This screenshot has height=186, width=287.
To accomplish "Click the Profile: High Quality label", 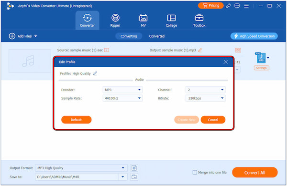I will coord(75,73).
